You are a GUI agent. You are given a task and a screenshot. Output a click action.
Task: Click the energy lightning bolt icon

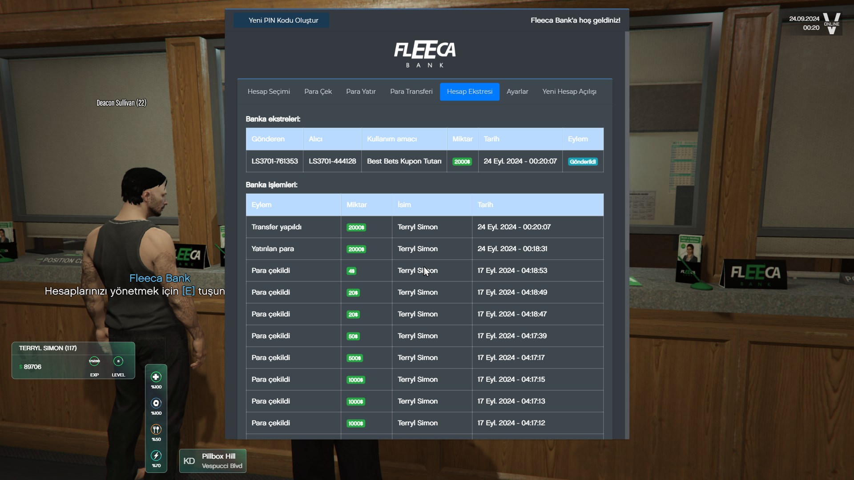point(156,456)
